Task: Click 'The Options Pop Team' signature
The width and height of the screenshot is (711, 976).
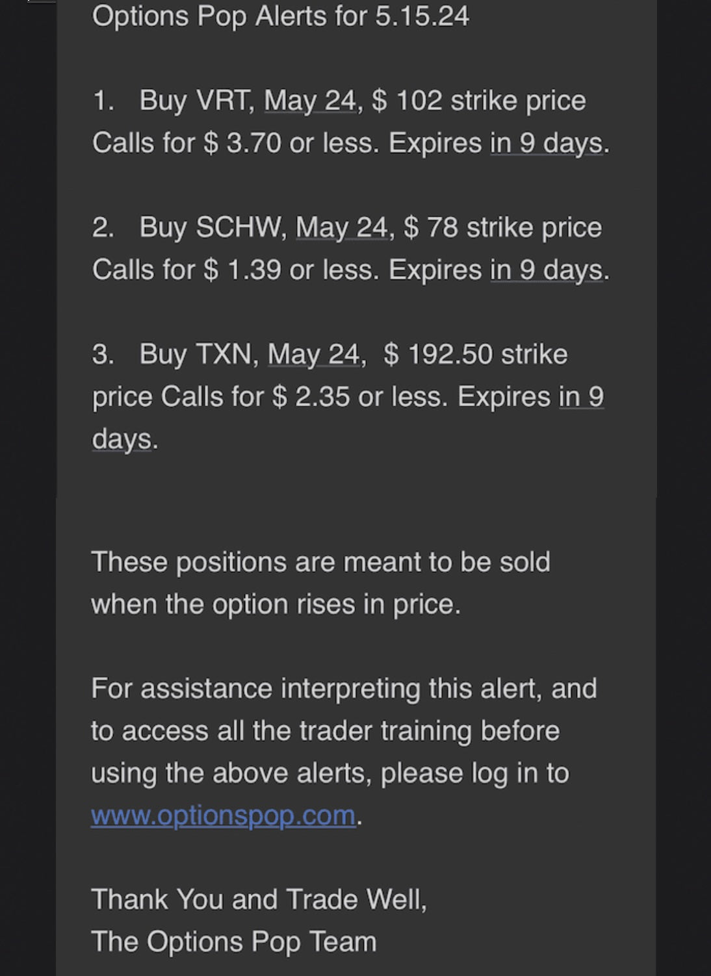Action: coord(234,942)
